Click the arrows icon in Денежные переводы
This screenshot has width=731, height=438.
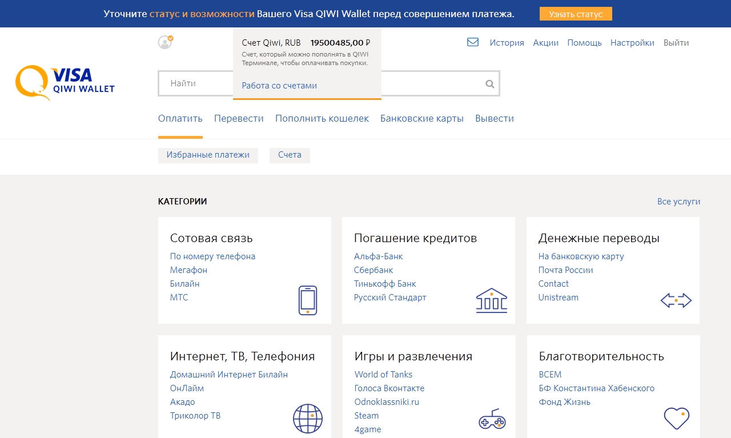point(676,300)
